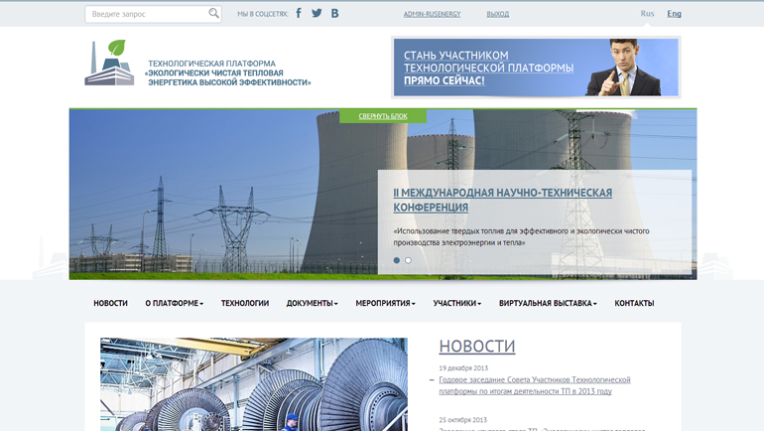
Task: Click the platform logo with green leaf
Action: (109, 63)
